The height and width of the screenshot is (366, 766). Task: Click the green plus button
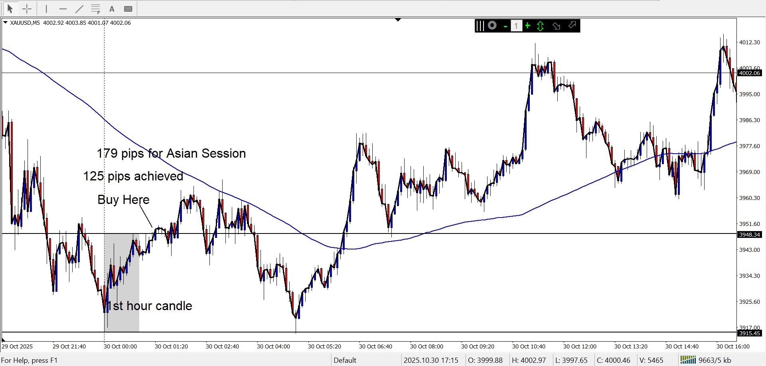[528, 26]
